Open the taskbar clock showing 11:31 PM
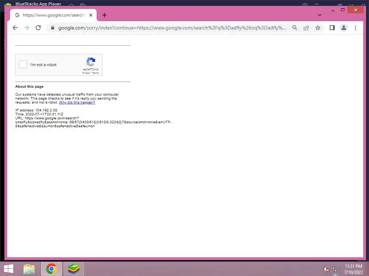The height and width of the screenshot is (276, 369). (353, 269)
